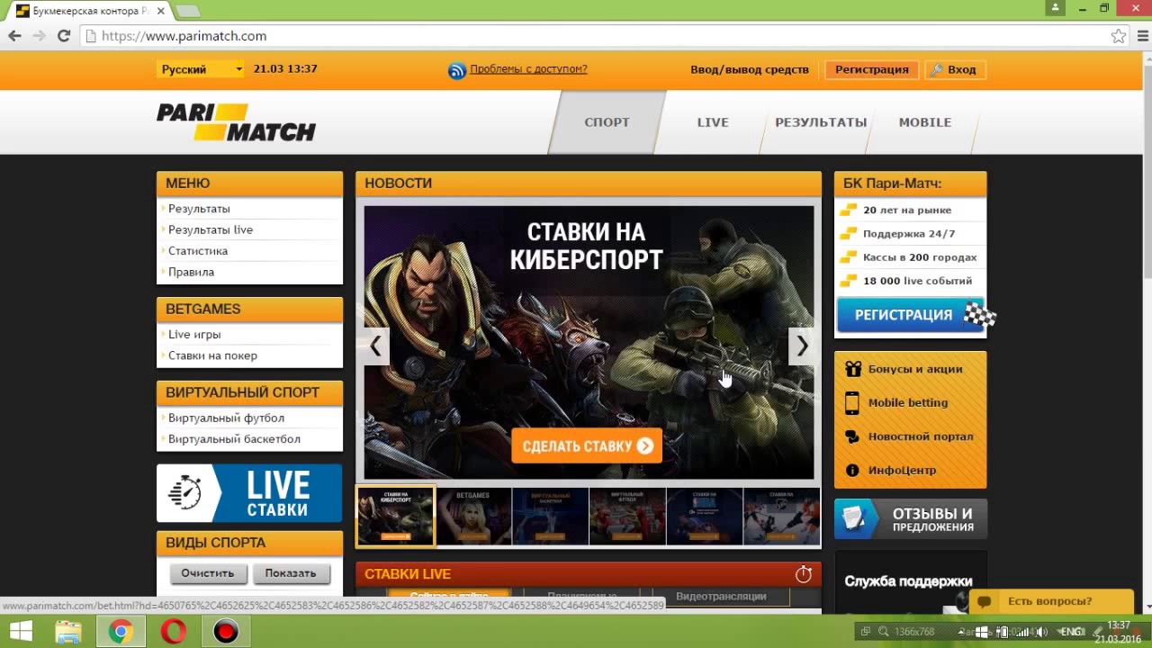Switch to the "РЕЗУЛЬТАТЫ" tab
The image size is (1152, 648).
tap(821, 122)
